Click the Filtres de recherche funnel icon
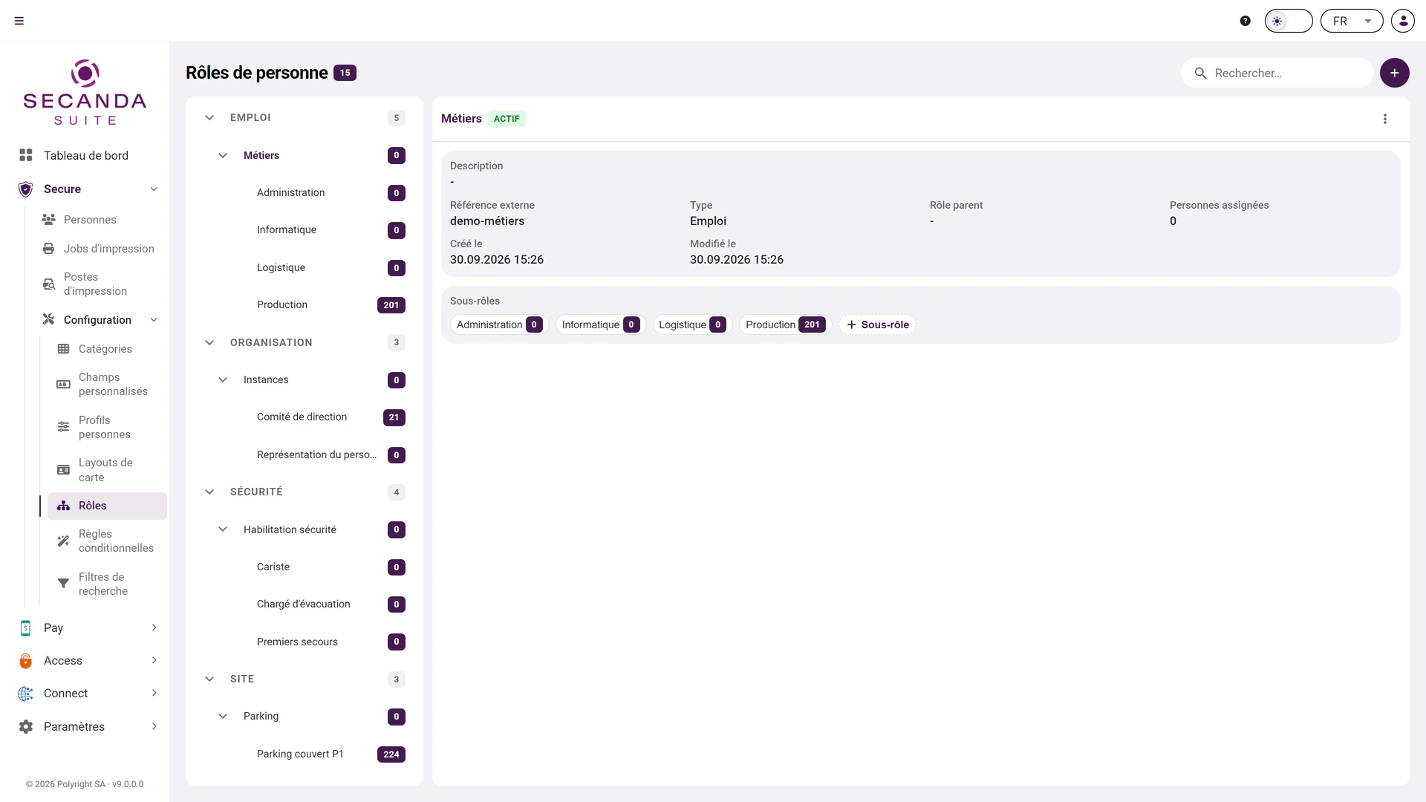1426x802 pixels. pyautogui.click(x=64, y=584)
